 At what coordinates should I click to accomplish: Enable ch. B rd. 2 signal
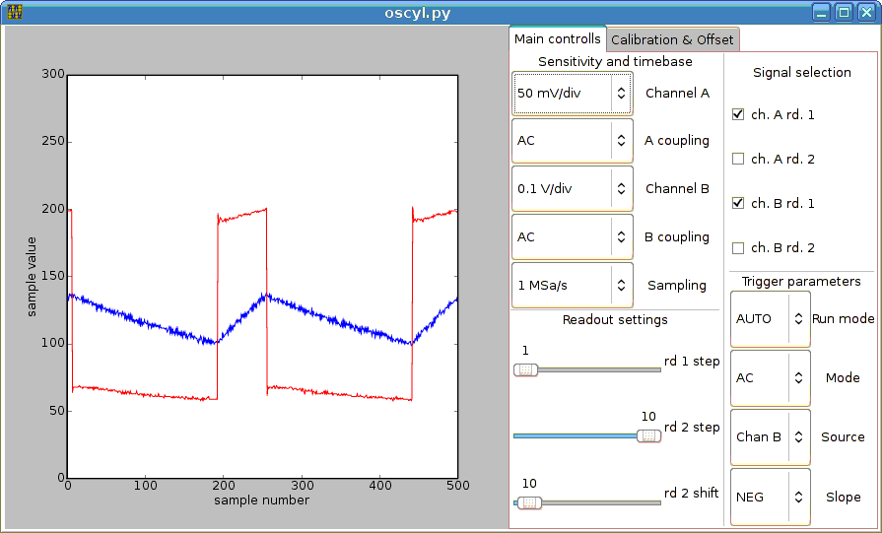pyautogui.click(x=738, y=248)
